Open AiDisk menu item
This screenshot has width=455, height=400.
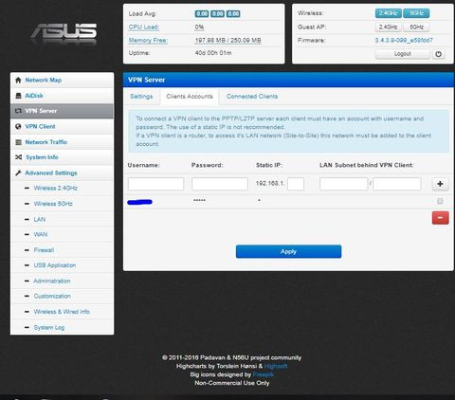click(62, 96)
